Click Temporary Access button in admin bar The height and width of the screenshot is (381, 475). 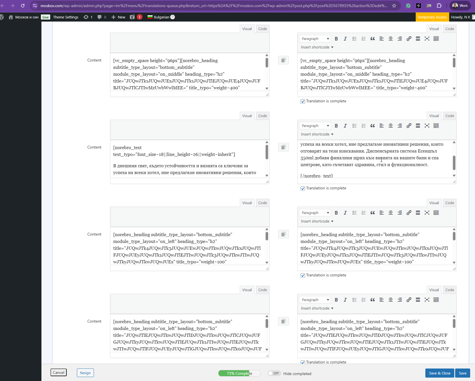point(432,17)
